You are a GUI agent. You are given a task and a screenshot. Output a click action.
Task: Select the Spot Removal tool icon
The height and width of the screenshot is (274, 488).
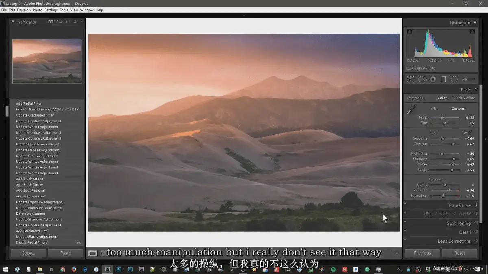pyautogui.click(x=422, y=80)
